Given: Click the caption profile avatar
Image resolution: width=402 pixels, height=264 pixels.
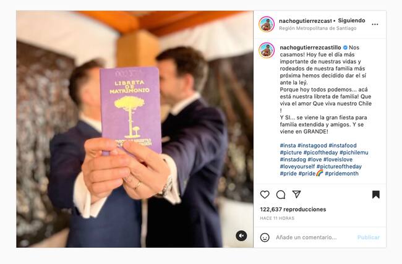Looking at the screenshot, I should click(x=267, y=50).
